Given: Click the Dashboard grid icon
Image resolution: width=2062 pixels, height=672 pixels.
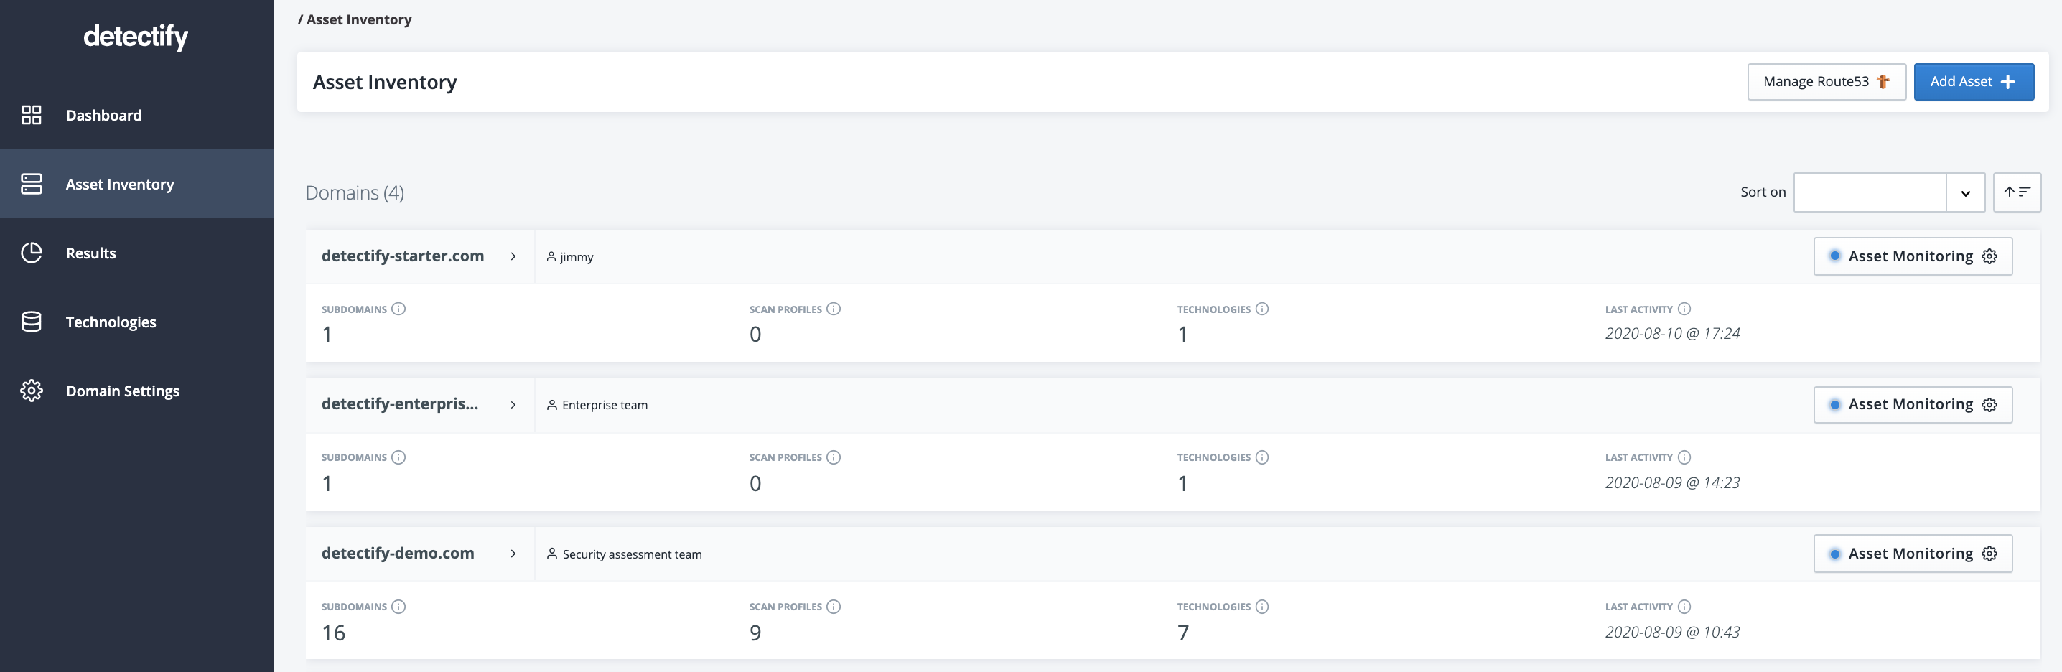Looking at the screenshot, I should (31, 115).
